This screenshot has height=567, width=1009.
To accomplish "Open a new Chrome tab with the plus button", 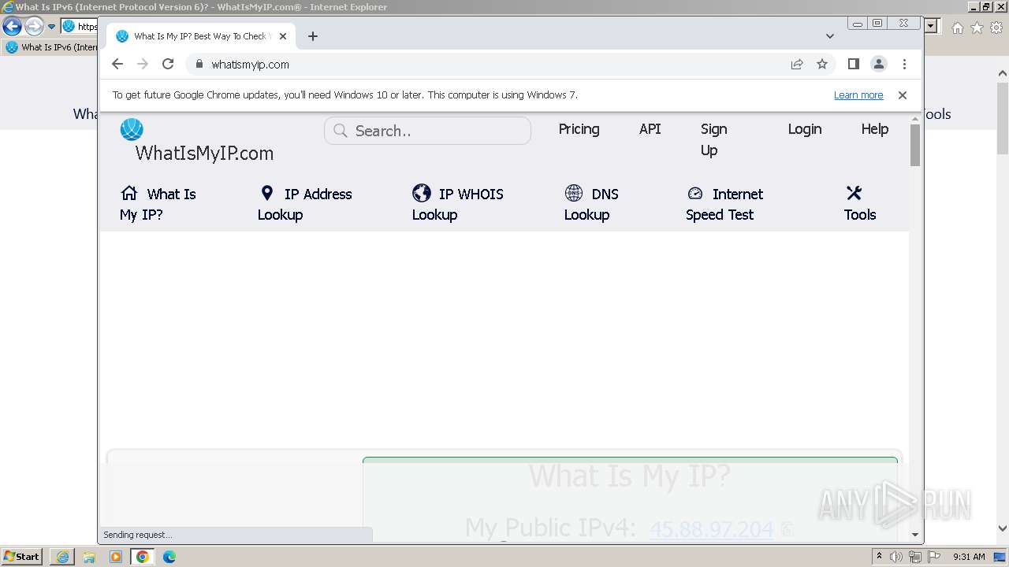I will pos(313,36).
